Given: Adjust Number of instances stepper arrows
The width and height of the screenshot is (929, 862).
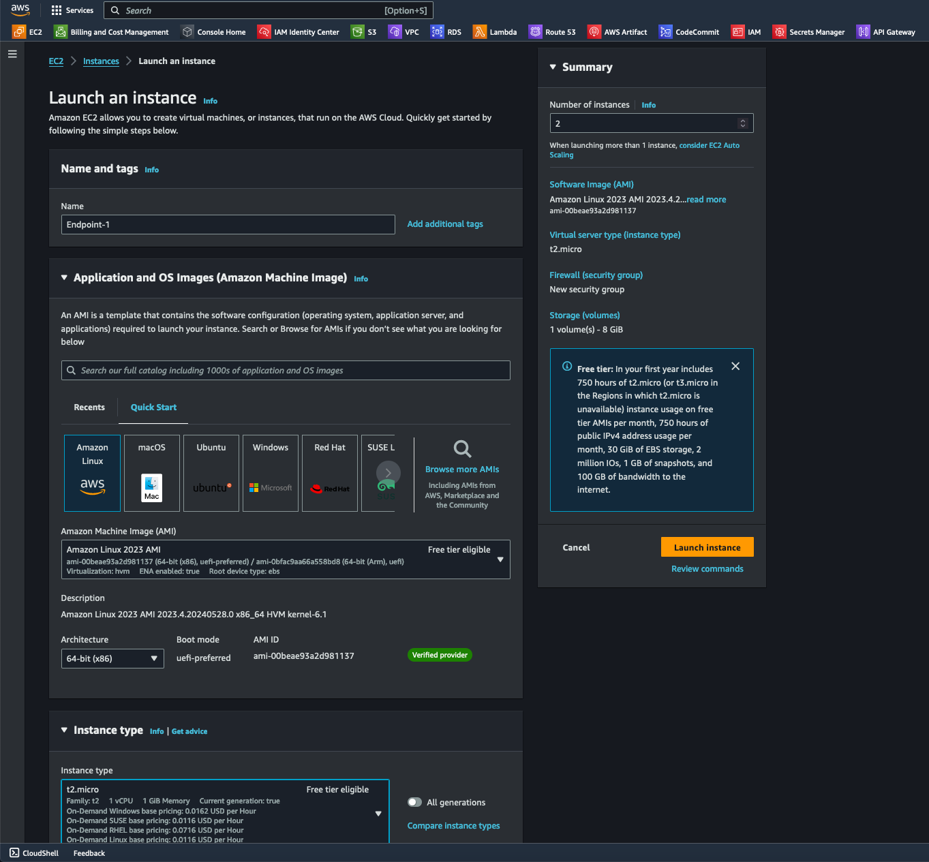Looking at the screenshot, I should point(743,123).
